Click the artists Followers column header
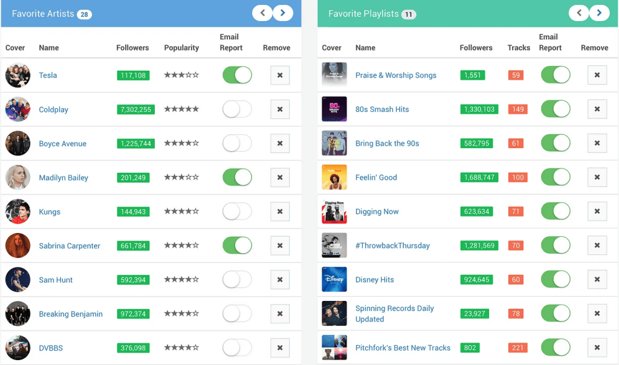Image resolution: width=619 pixels, height=365 pixels. [x=132, y=48]
